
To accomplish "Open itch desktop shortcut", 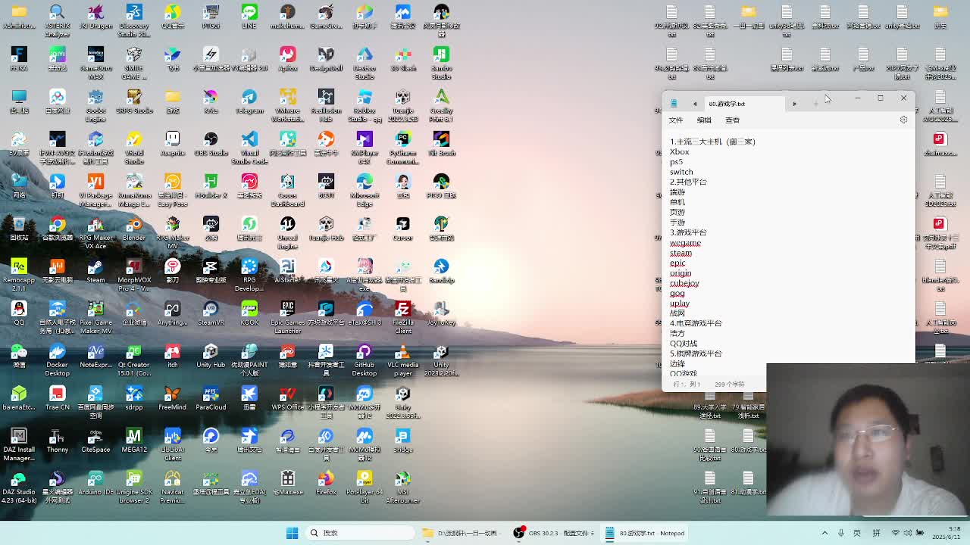I will pyautogui.click(x=172, y=357).
